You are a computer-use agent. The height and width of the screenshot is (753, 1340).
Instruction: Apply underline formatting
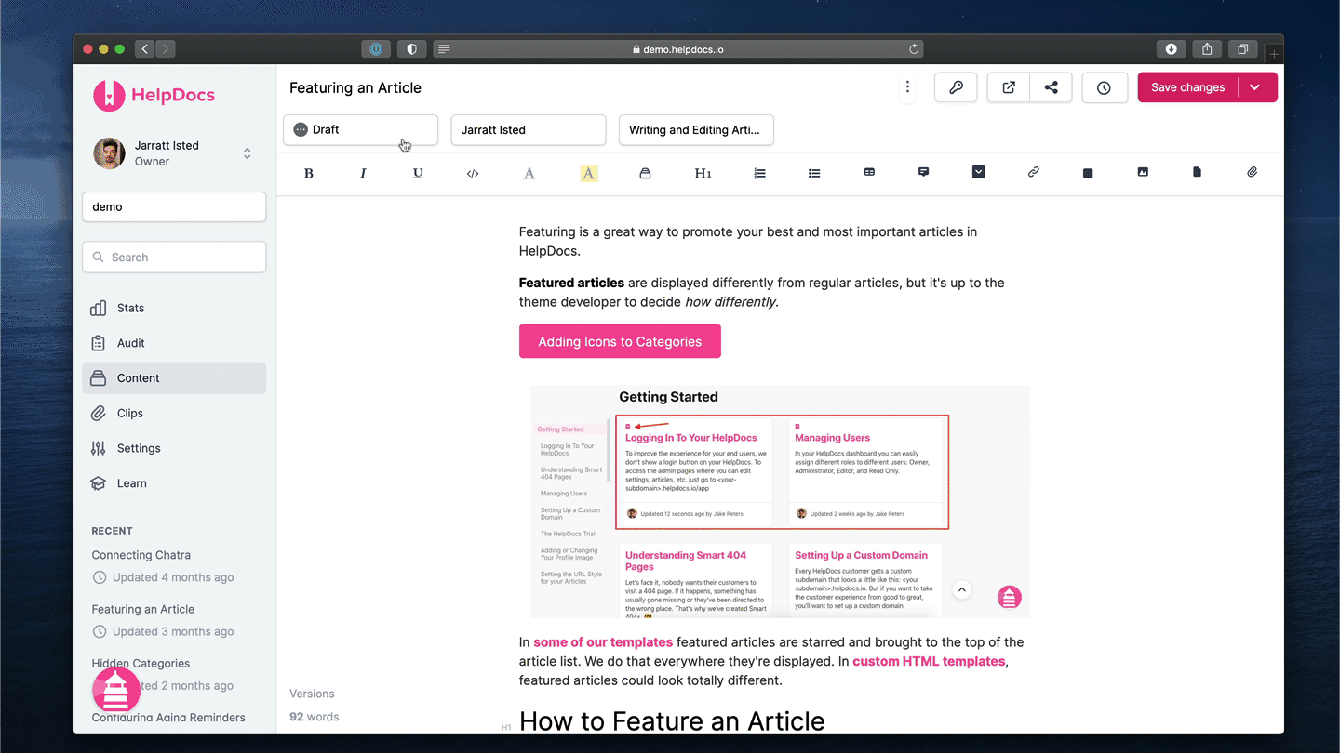418,173
